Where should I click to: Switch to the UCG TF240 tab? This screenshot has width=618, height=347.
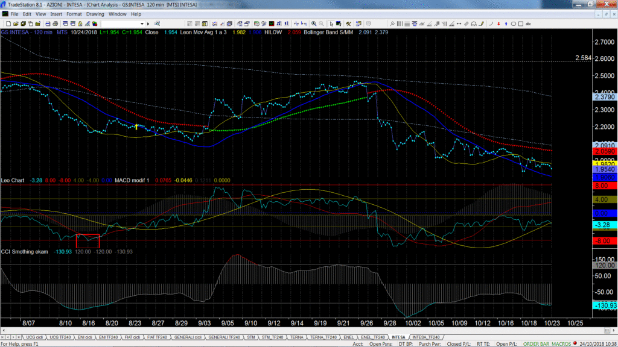click(60, 337)
